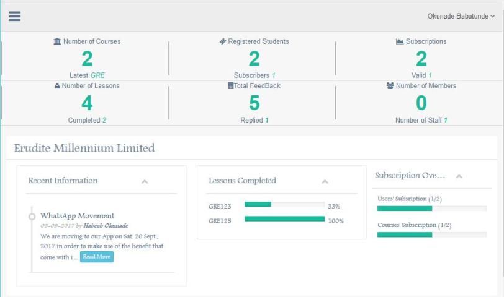The image size is (504, 297).
Task: Open the hamburger menu icon
Action: 14,16
